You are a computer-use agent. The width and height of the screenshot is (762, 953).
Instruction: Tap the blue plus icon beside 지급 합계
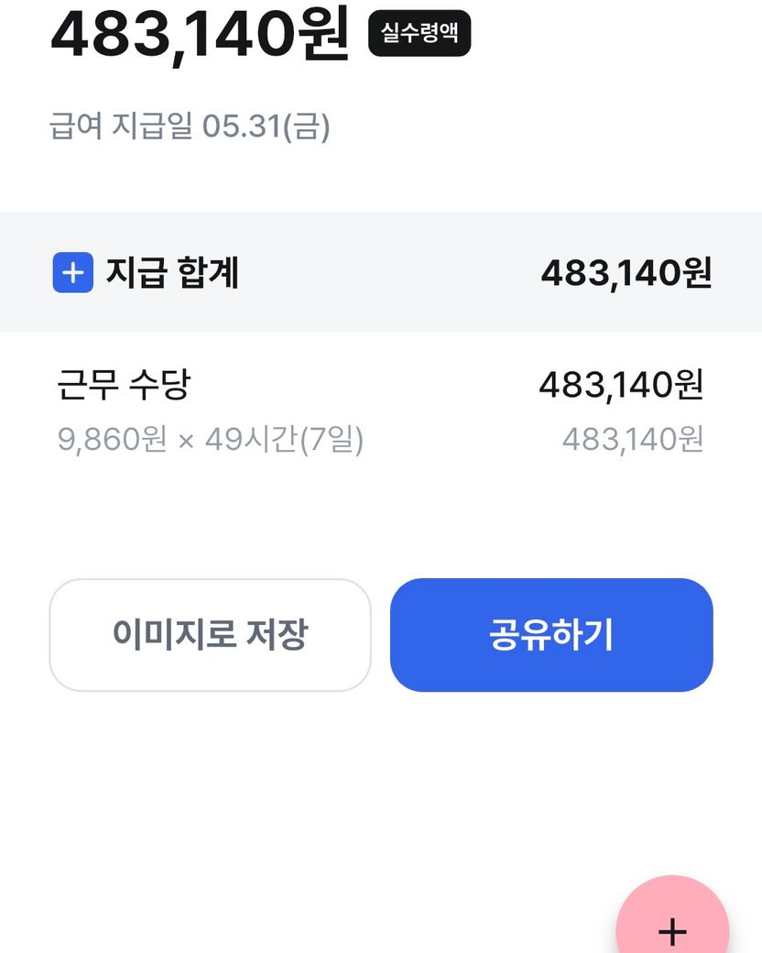coord(73,273)
